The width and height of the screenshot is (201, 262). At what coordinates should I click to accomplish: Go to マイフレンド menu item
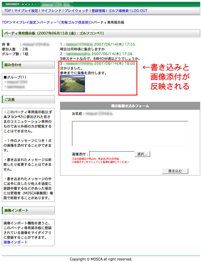click(x=51, y=11)
